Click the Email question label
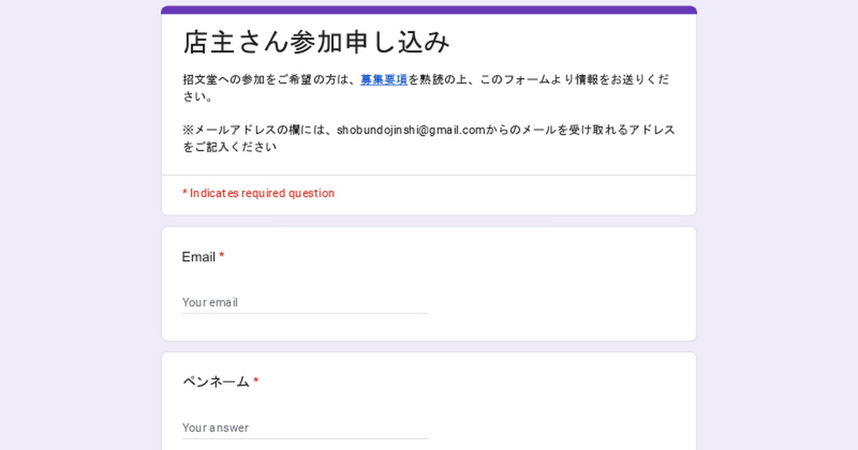 pos(198,257)
